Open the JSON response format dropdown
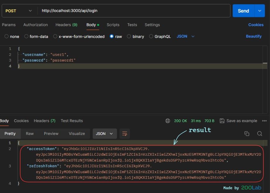This screenshot has height=193, width=270. [x=105, y=134]
